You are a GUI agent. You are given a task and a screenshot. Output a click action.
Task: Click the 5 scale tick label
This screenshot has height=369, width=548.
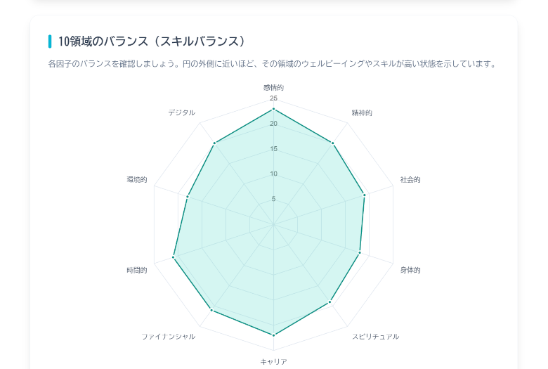pos(274,199)
